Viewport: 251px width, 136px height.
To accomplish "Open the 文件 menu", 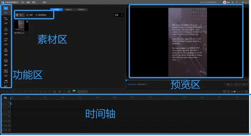I will coord(23,2).
